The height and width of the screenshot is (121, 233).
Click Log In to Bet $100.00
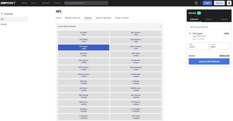click(209, 61)
